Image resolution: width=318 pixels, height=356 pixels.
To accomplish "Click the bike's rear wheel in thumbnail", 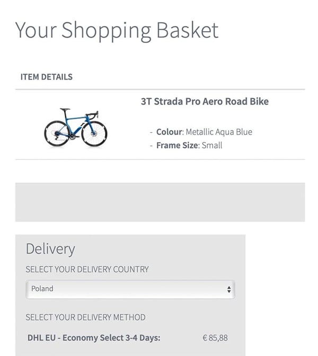I will pyautogui.click(x=57, y=134).
